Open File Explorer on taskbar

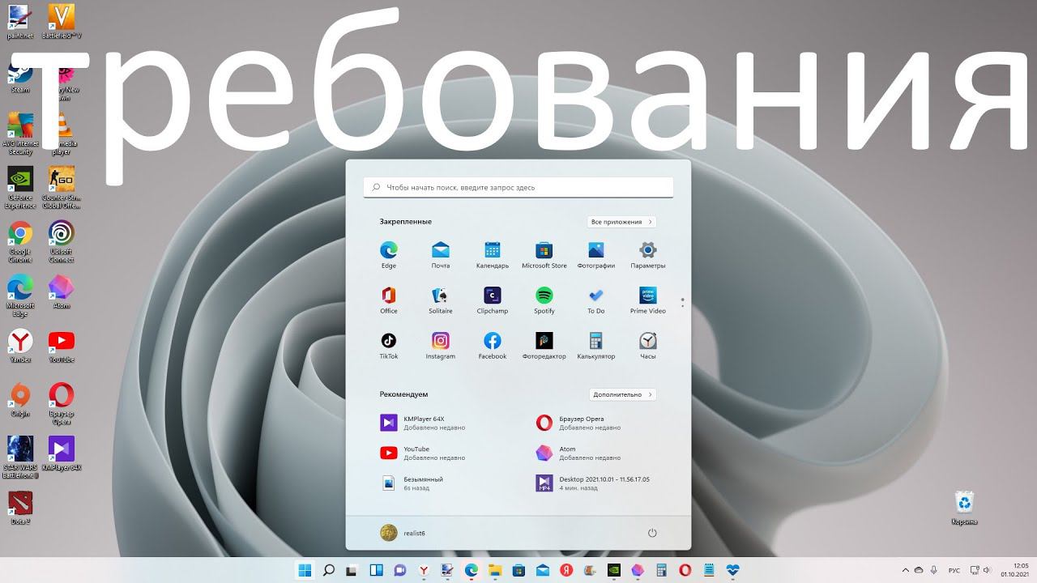pos(495,570)
